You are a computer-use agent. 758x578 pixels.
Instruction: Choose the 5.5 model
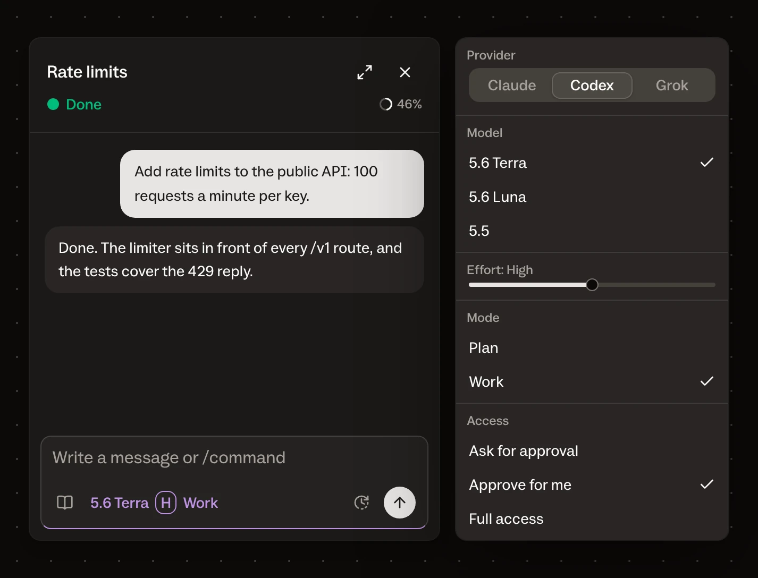coord(592,231)
